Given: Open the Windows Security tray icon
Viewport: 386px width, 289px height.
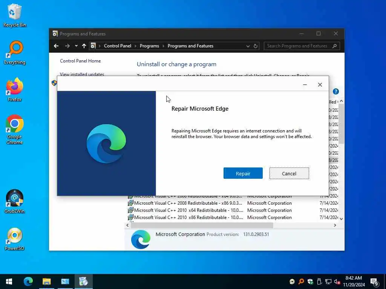Looking at the screenshot, I should click(x=310, y=281).
